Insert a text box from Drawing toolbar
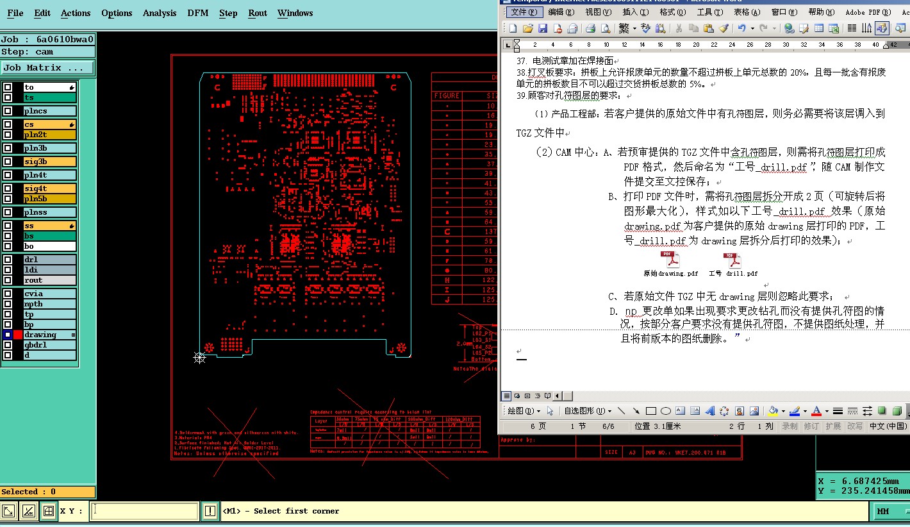Viewport: 910px width, 527px height. 680,411
